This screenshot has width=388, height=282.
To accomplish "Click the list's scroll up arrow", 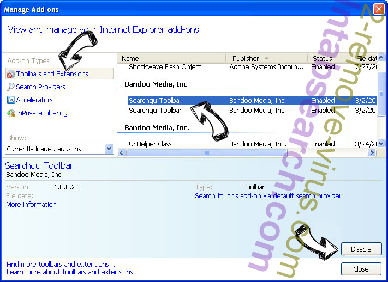I will (381, 58).
